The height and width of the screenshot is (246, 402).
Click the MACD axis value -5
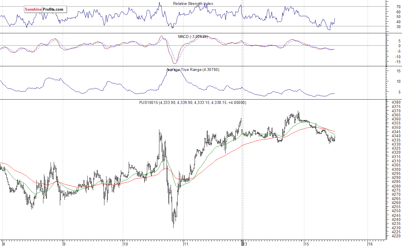398,51
